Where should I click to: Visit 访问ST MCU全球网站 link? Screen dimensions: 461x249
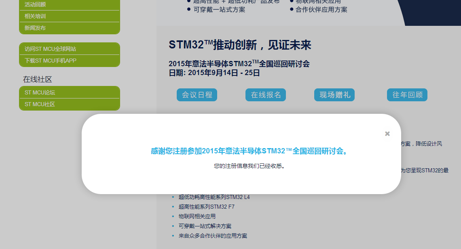click(x=70, y=49)
